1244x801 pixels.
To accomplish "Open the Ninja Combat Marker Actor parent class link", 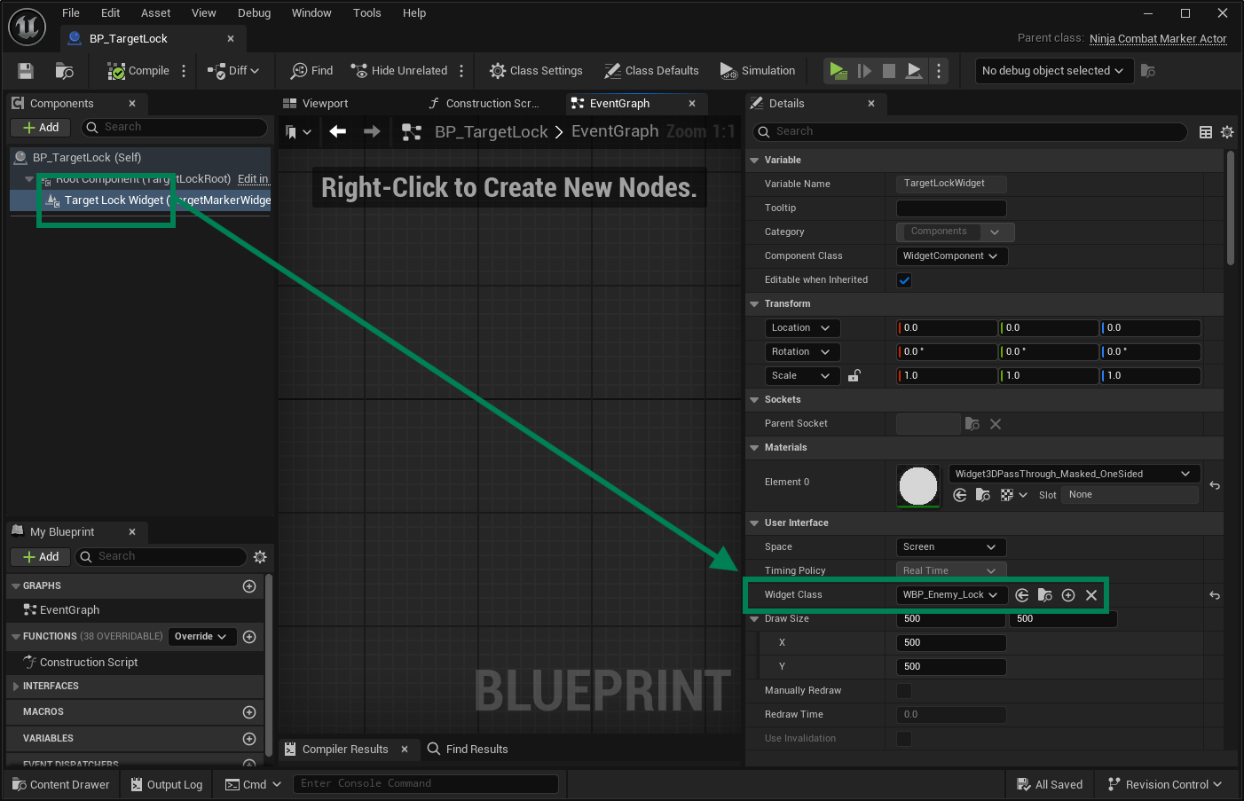I will (x=1157, y=39).
